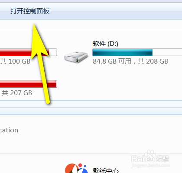This screenshot has width=182, height=173.
Task: Click the 壁纸中心 label text
Action: tap(106, 170)
